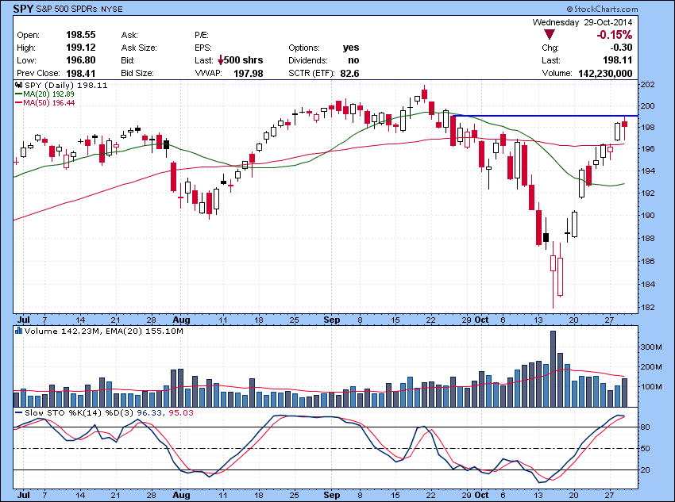Click the 202 price axis label

[648, 85]
